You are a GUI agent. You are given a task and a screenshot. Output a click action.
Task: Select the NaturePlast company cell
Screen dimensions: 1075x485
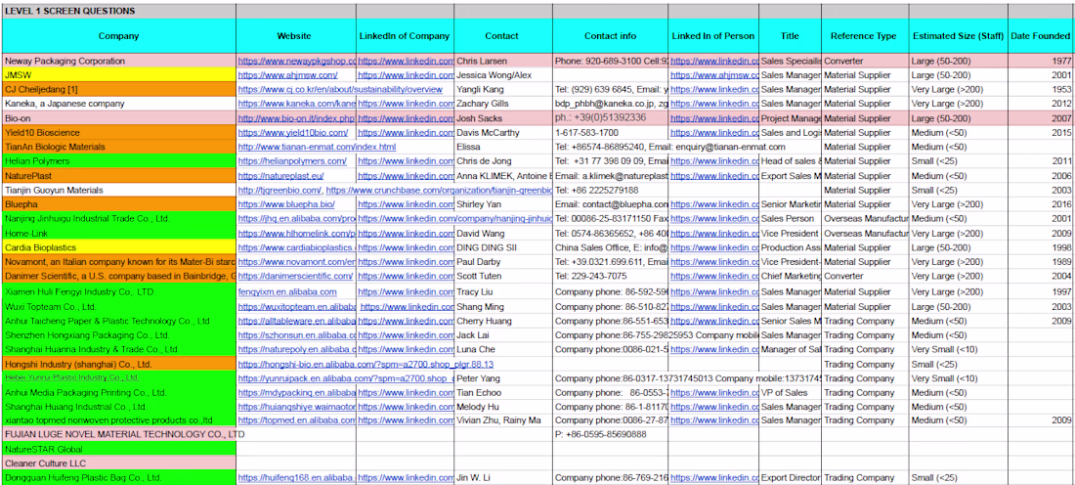click(x=118, y=176)
